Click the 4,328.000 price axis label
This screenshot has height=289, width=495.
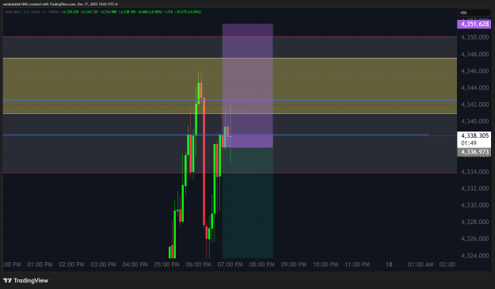pos(474,222)
